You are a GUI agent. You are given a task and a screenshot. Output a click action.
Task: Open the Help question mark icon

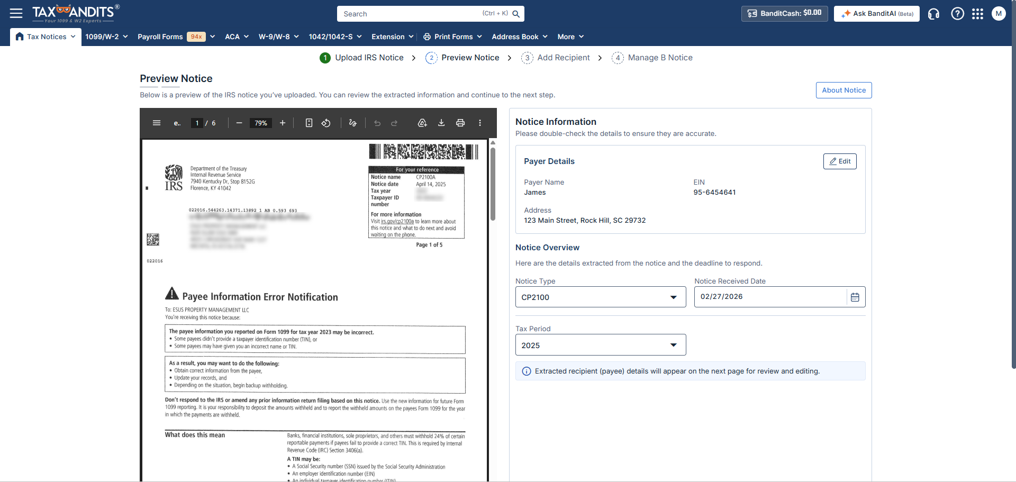tap(957, 14)
